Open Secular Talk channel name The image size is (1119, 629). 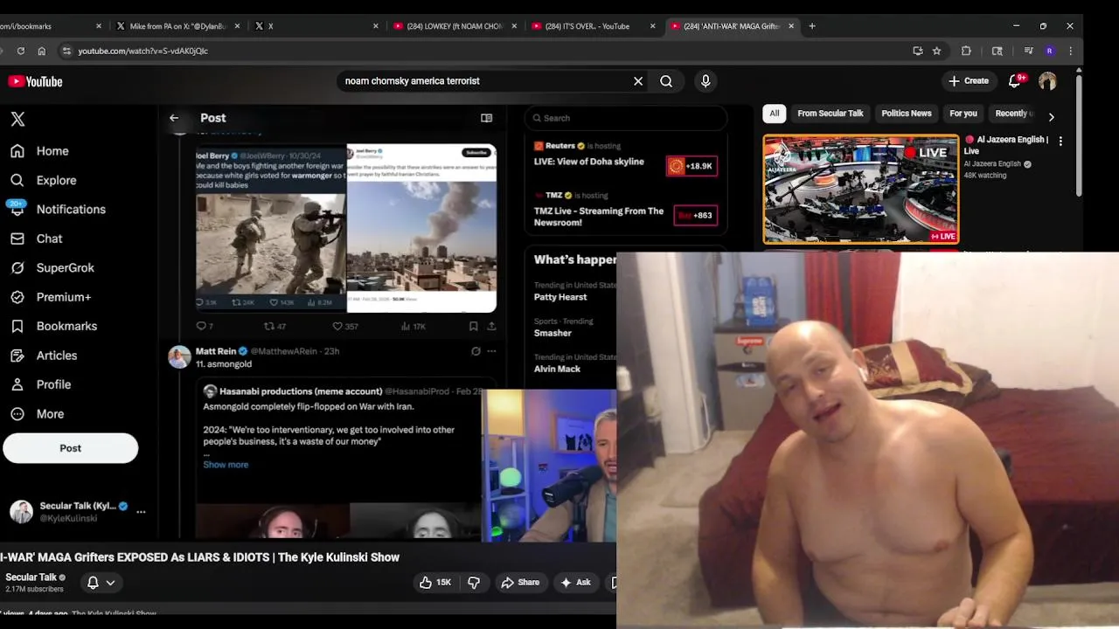[31, 577]
